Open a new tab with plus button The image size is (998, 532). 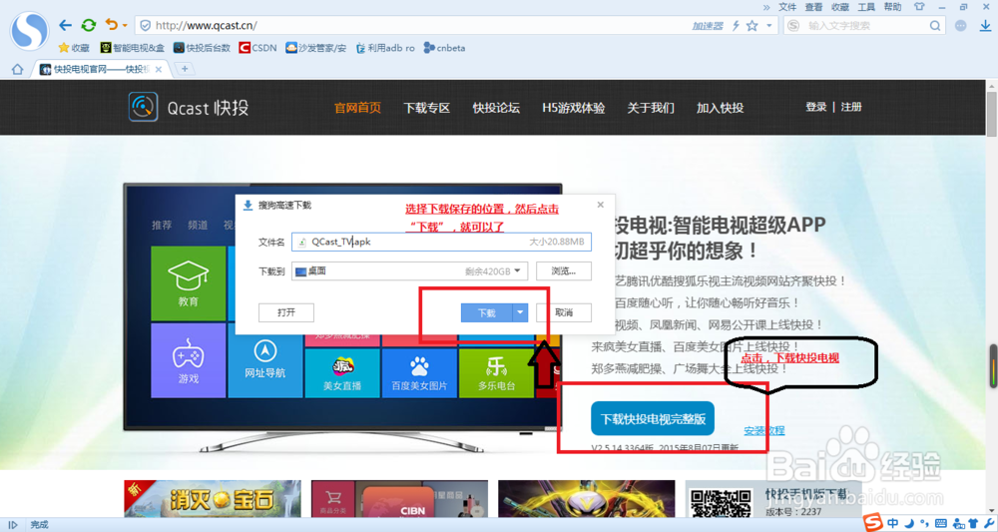coord(185,69)
